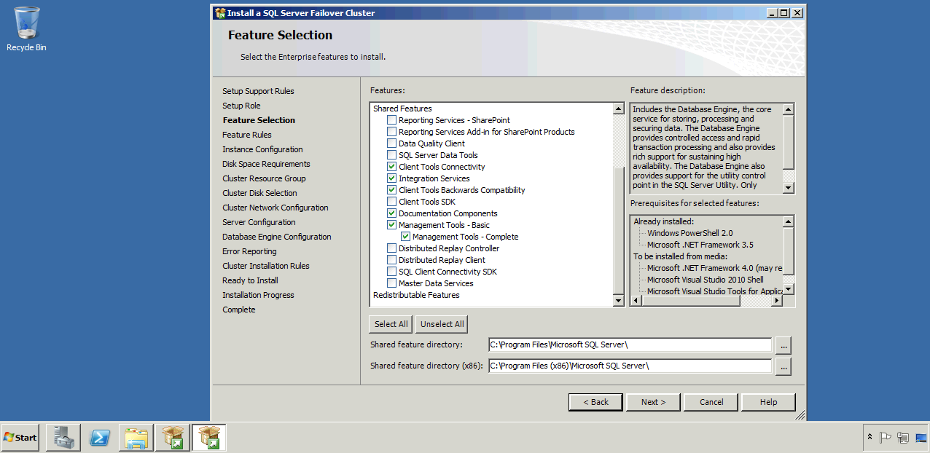930x453 pixels.
Task: Proceed with the Next button
Action: click(x=654, y=402)
